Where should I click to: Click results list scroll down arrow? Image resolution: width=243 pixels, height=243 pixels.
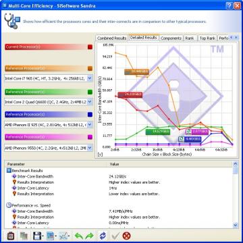point(236,225)
